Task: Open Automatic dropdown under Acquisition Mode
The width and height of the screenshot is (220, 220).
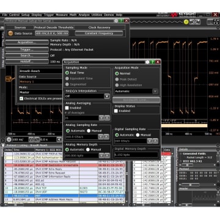Action: click(155, 91)
